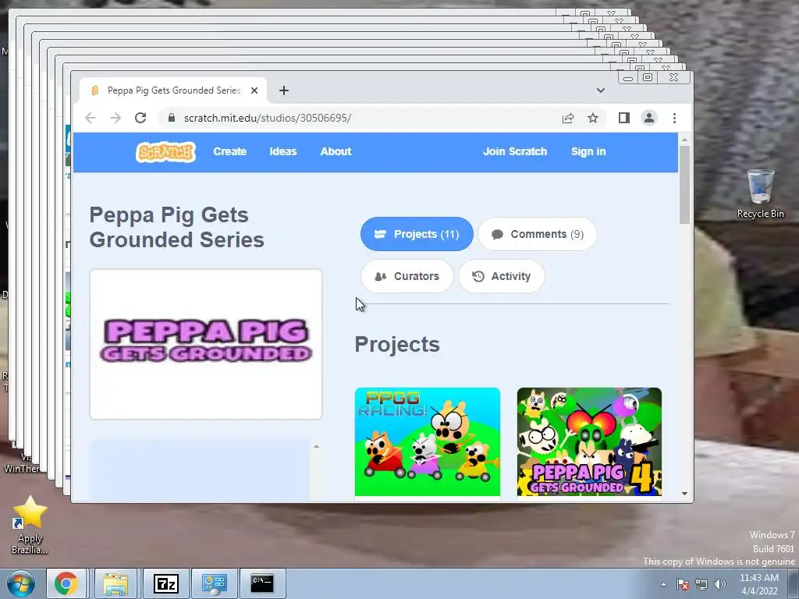The height and width of the screenshot is (599, 799).
Task: Expand the tab search chevron
Action: [601, 90]
